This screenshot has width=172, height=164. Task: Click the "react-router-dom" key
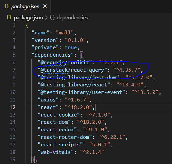point(65,137)
